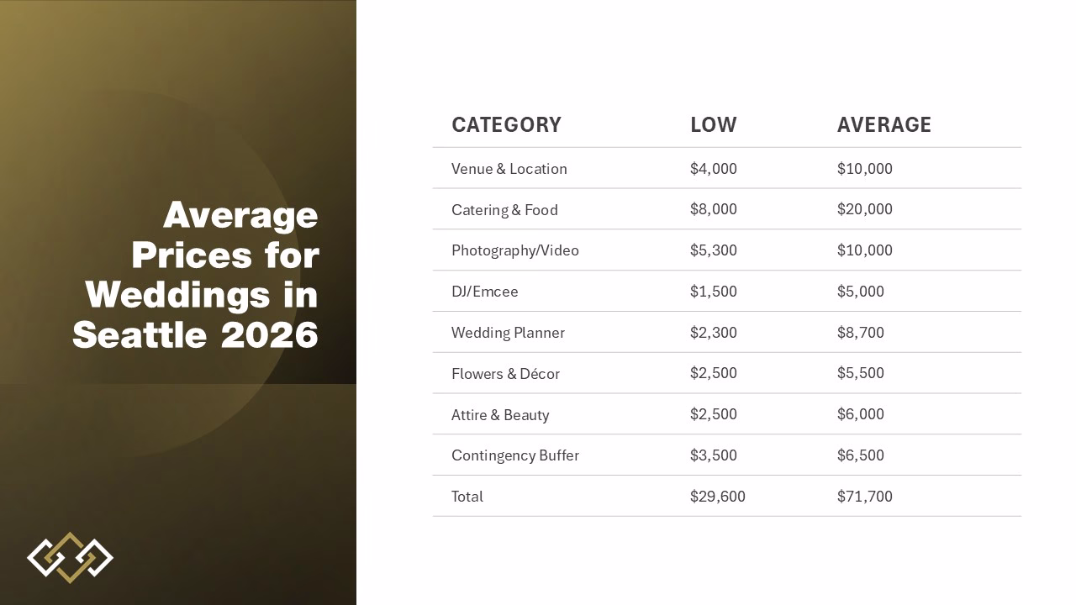Screen dimensions: 1076x605
Task: Click the Catering & Food row label
Action: [504, 210]
